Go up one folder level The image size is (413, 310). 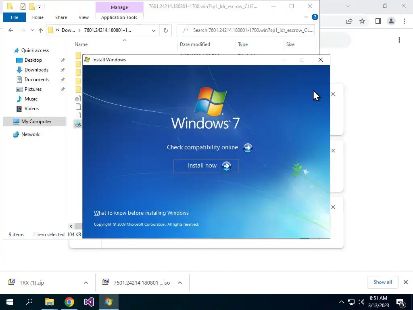click(41, 30)
